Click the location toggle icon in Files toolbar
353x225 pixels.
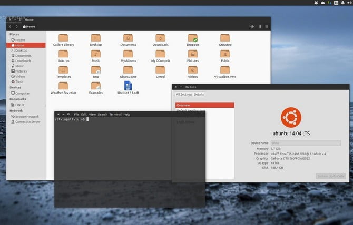tap(252, 26)
